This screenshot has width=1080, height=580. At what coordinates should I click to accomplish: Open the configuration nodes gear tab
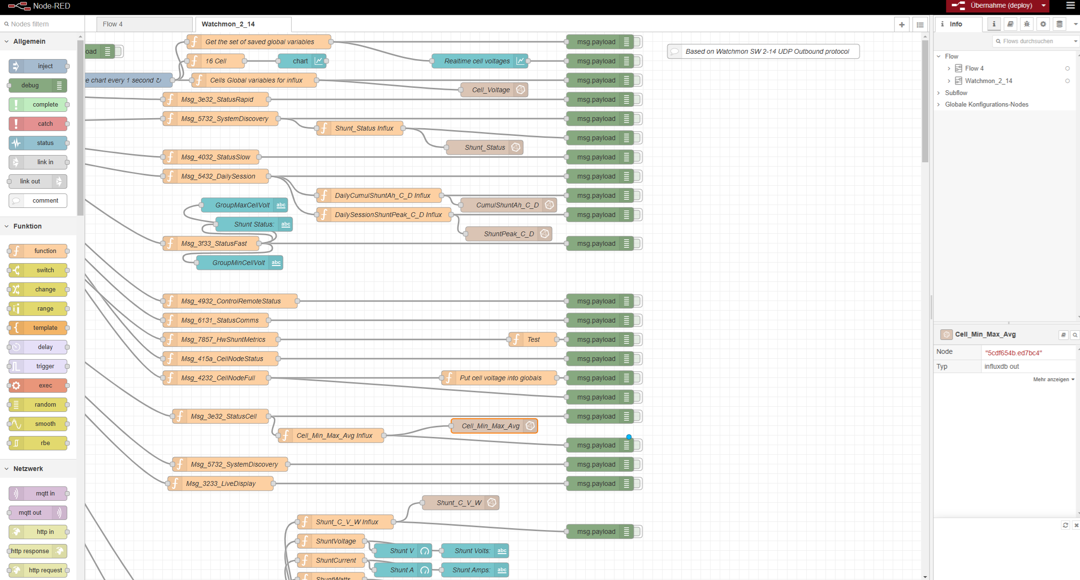(1043, 24)
